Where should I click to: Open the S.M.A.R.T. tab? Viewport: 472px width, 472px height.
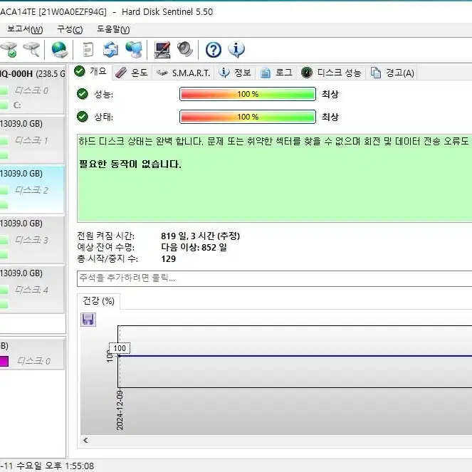[184, 73]
